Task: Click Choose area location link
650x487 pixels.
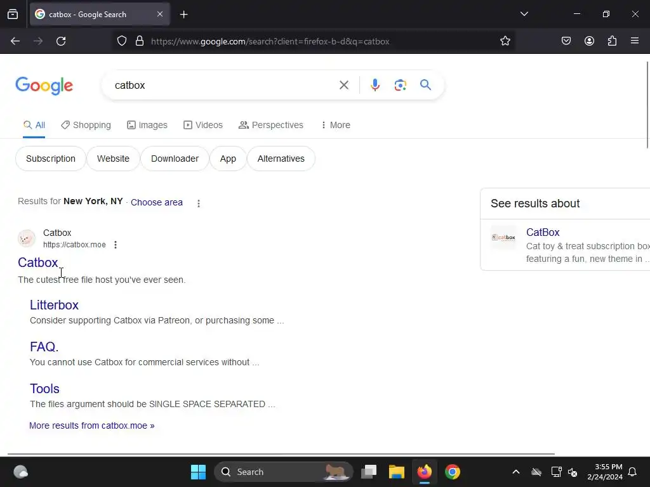Action: coord(157,202)
